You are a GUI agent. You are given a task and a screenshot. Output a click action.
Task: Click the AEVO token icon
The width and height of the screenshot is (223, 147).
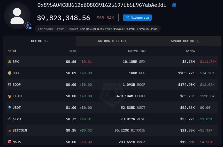(10, 119)
